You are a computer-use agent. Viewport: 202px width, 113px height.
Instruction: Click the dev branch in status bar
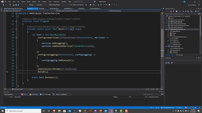coord(180,108)
